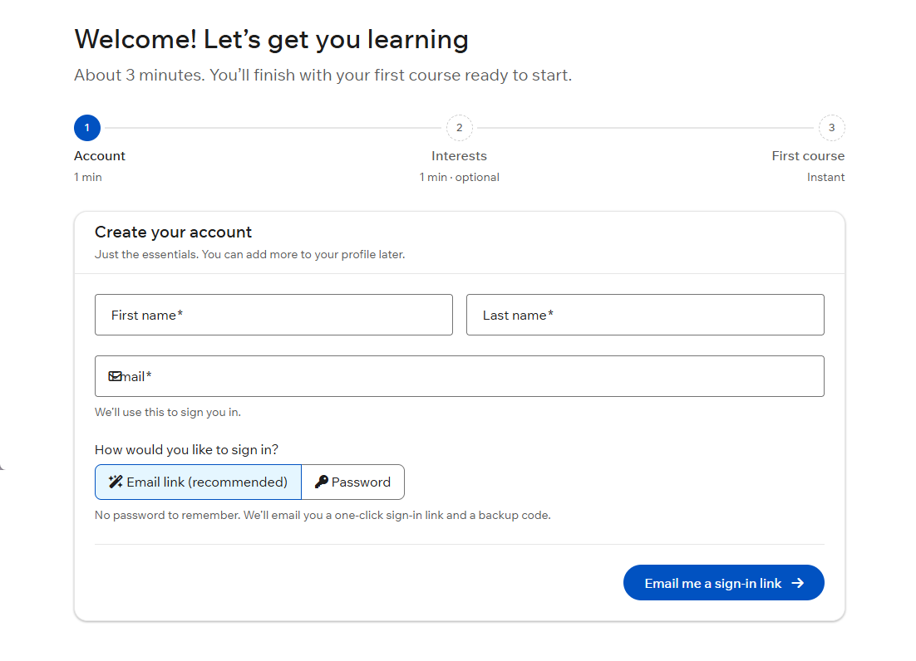
Task: Focus the Email input field
Action: pyautogui.click(x=460, y=376)
